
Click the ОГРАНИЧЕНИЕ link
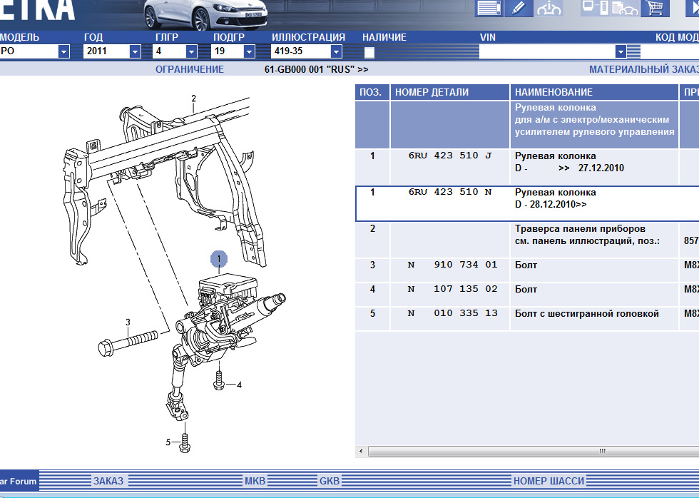189,69
